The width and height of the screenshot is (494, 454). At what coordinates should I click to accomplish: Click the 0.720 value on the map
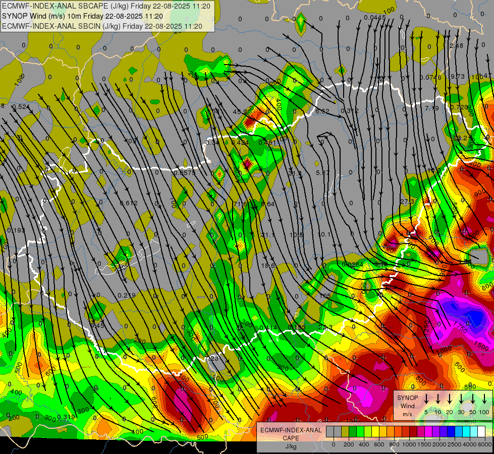459,107
